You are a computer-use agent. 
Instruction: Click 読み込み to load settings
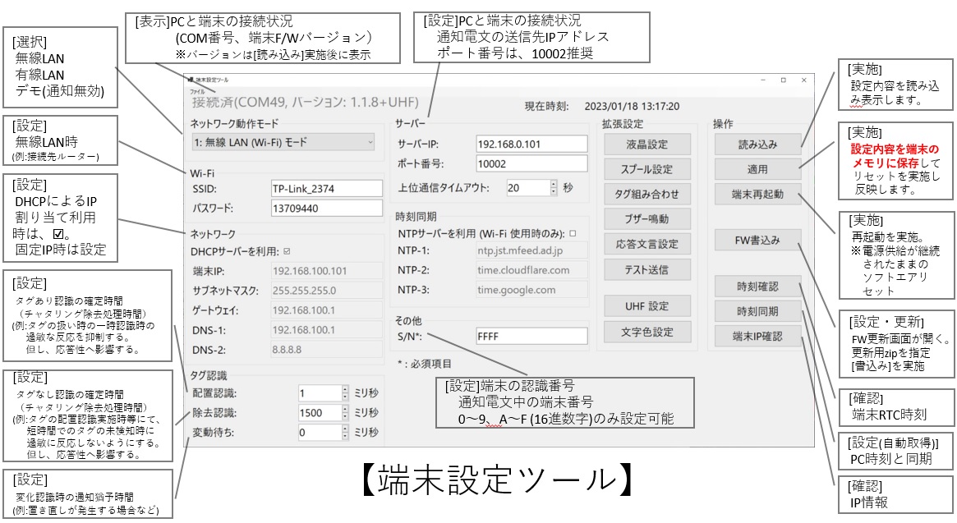[x=757, y=145]
